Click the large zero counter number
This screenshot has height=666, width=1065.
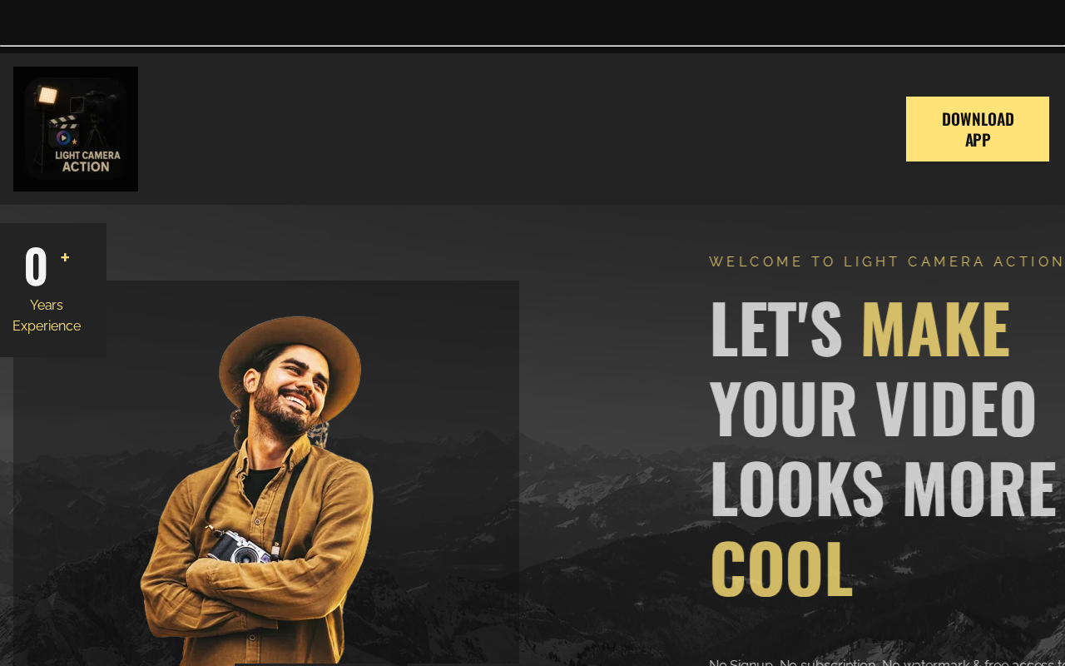click(36, 267)
